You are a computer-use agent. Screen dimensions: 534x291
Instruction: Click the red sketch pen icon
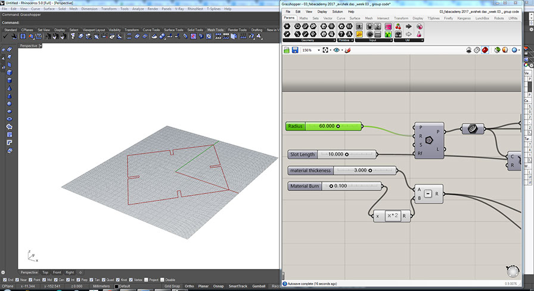(348, 51)
